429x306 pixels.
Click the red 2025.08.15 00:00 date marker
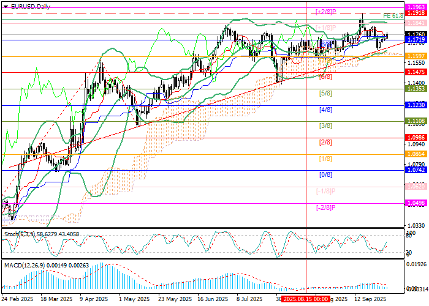(303, 299)
